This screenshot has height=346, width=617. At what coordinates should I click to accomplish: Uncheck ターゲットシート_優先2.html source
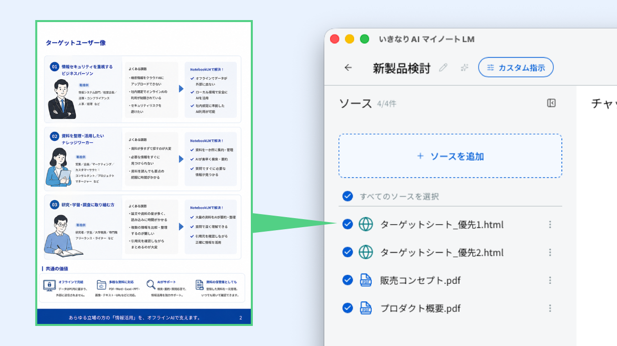coord(348,252)
